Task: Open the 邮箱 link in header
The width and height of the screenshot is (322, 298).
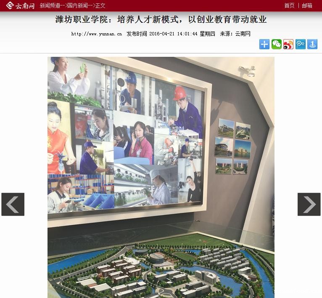Action: click(307, 5)
